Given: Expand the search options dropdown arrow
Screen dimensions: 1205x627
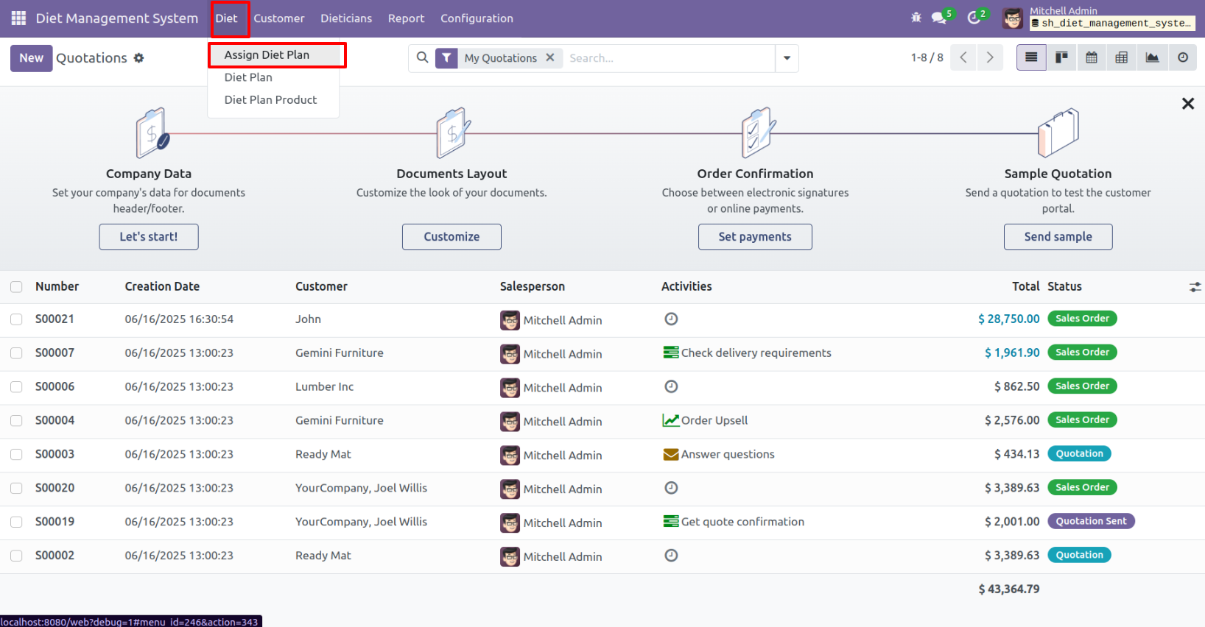Looking at the screenshot, I should [x=787, y=58].
